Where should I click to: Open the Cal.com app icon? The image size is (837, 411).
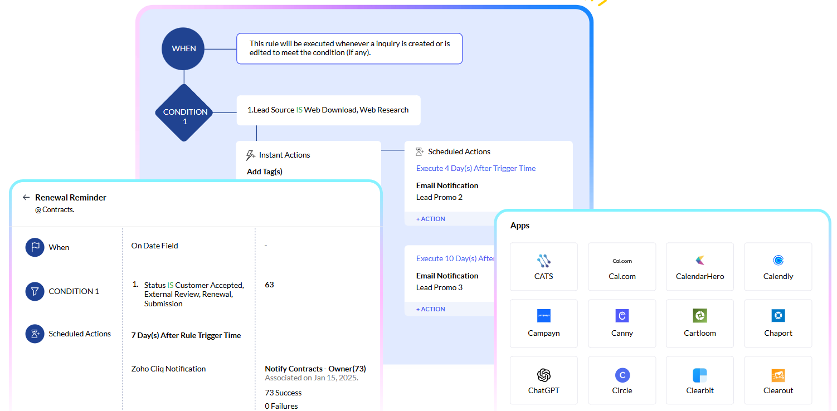622,261
